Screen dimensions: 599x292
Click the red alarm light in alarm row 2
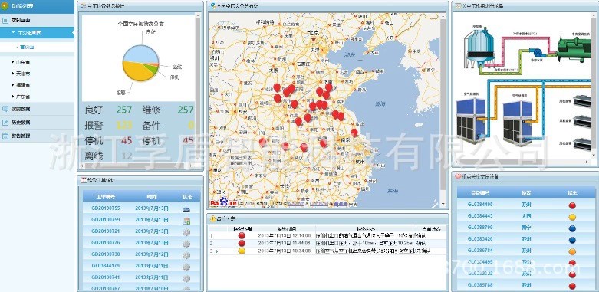coord(242,243)
